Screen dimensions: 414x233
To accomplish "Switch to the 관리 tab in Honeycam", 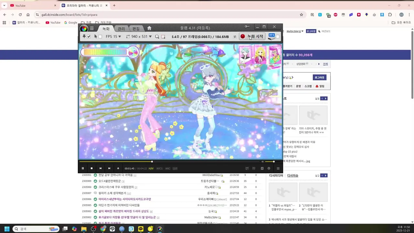I will [x=121, y=29].
